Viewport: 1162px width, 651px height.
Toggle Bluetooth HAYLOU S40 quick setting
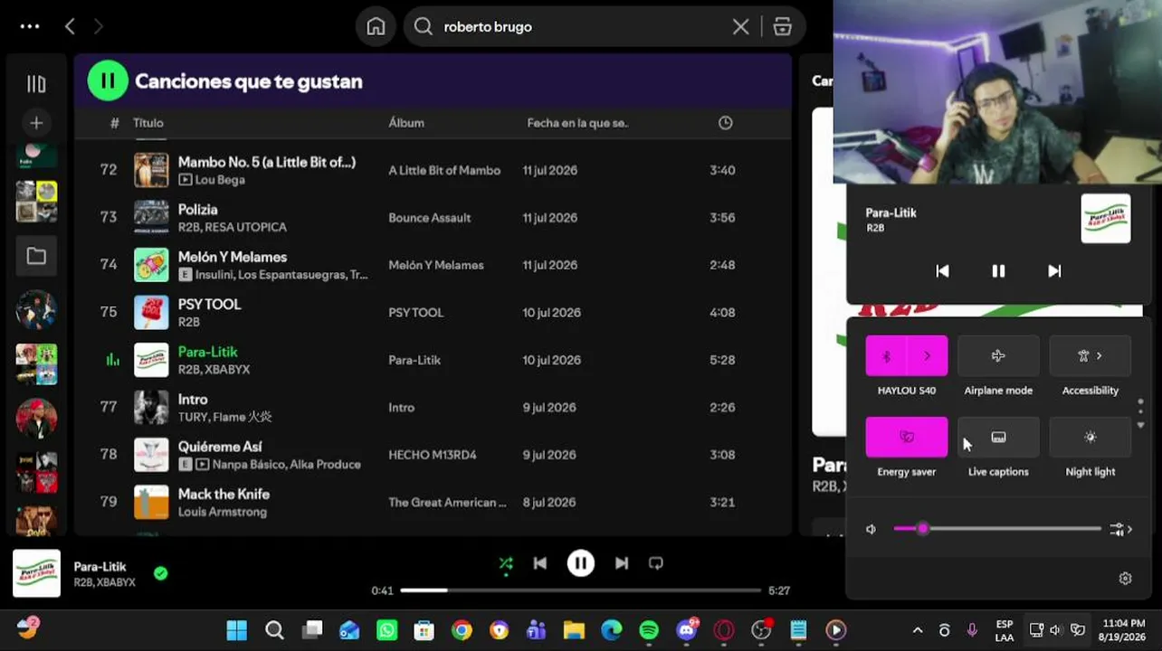coord(886,356)
